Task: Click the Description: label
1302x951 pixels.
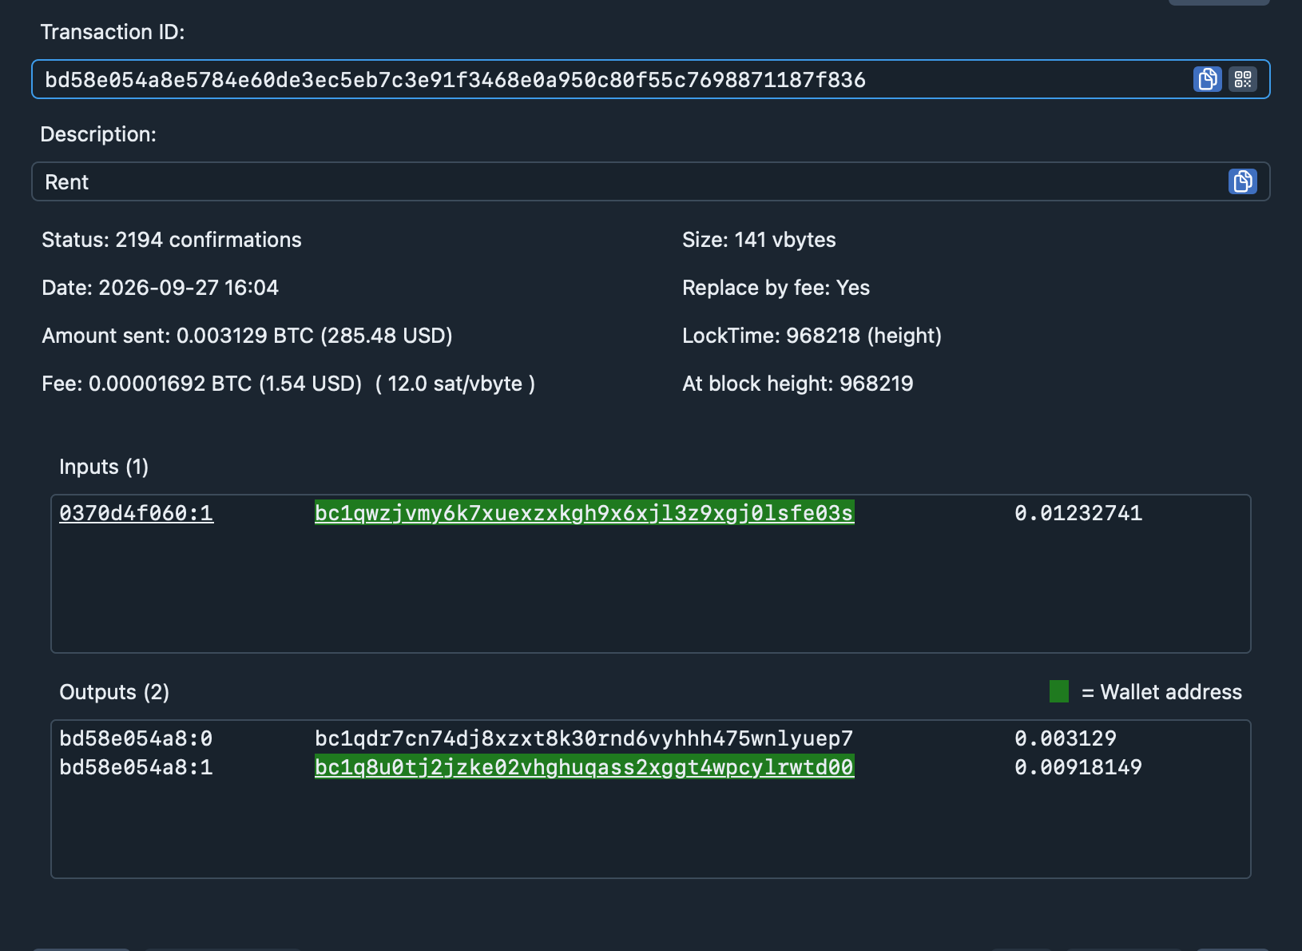Action: [98, 134]
